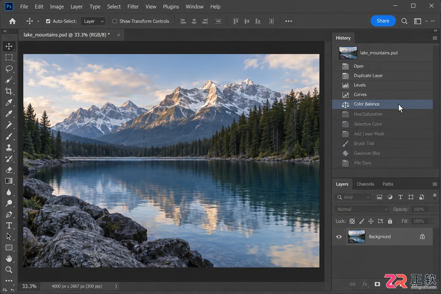The image size is (441, 294).
Task: Expand the Kind filter dropdown
Action: (x=353, y=197)
